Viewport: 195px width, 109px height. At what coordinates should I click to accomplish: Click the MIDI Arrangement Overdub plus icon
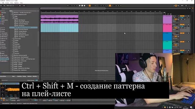point(88,5)
